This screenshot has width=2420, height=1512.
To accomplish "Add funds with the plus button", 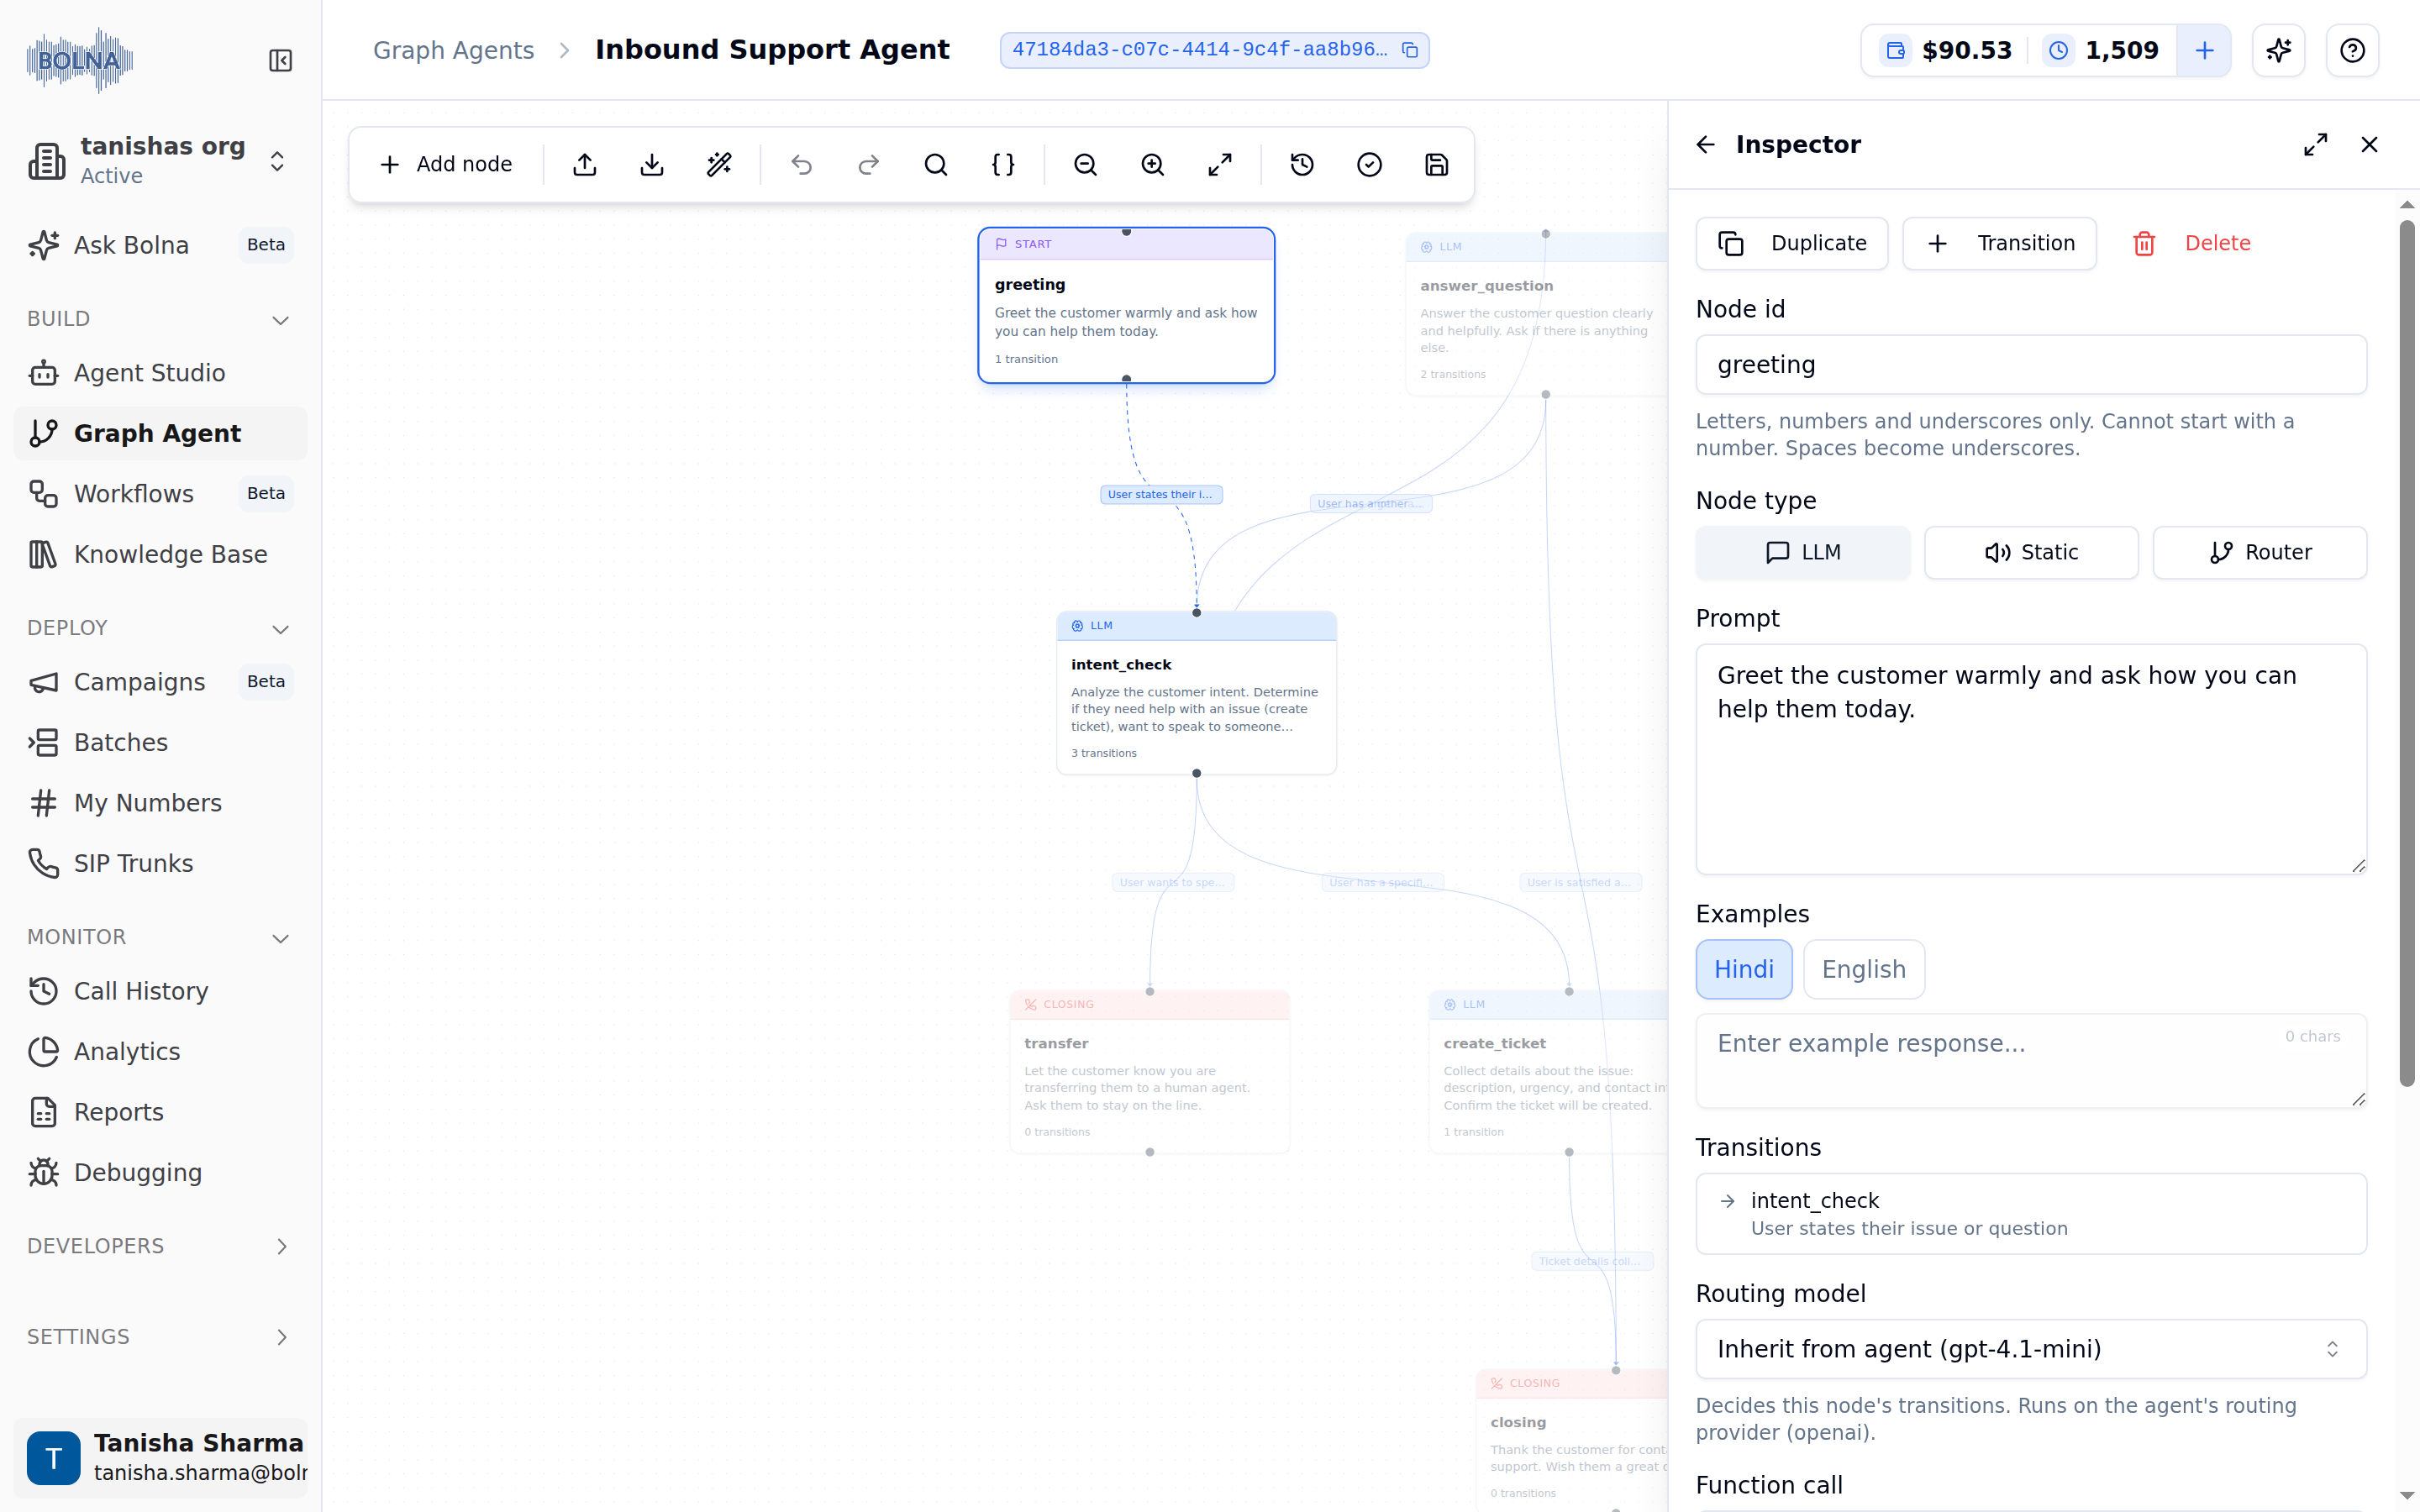I will pyautogui.click(x=2204, y=50).
